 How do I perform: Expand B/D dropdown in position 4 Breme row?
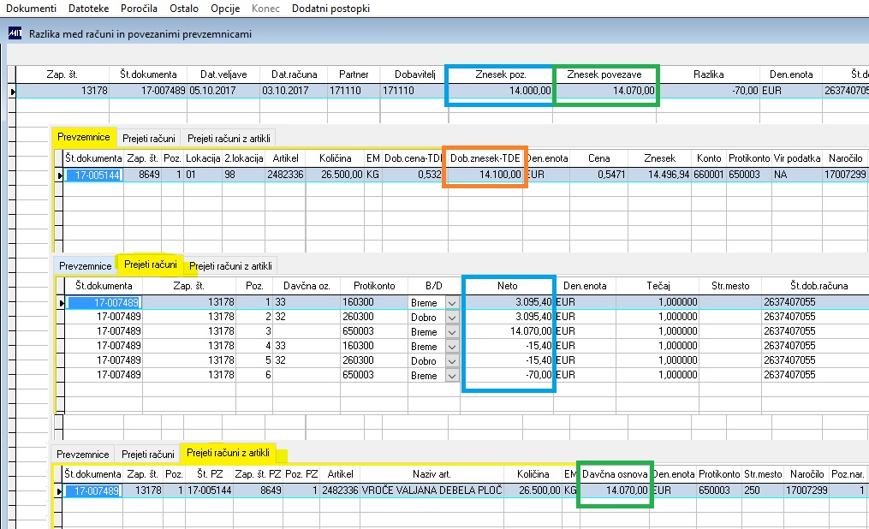tap(452, 346)
